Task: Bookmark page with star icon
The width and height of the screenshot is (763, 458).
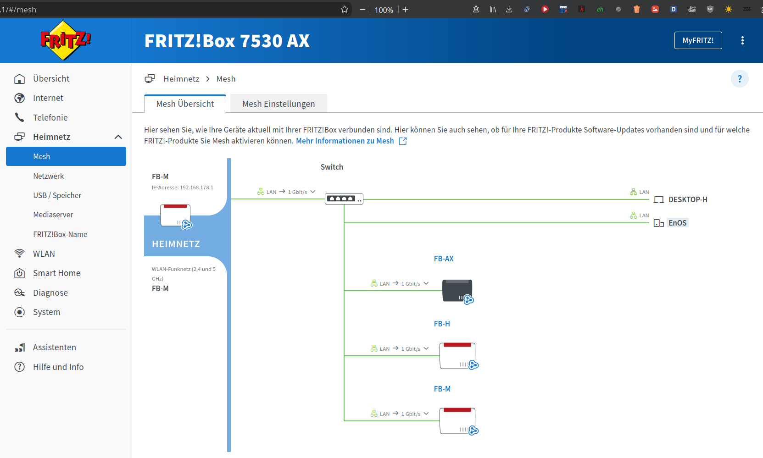Action: [x=345, y=9]
